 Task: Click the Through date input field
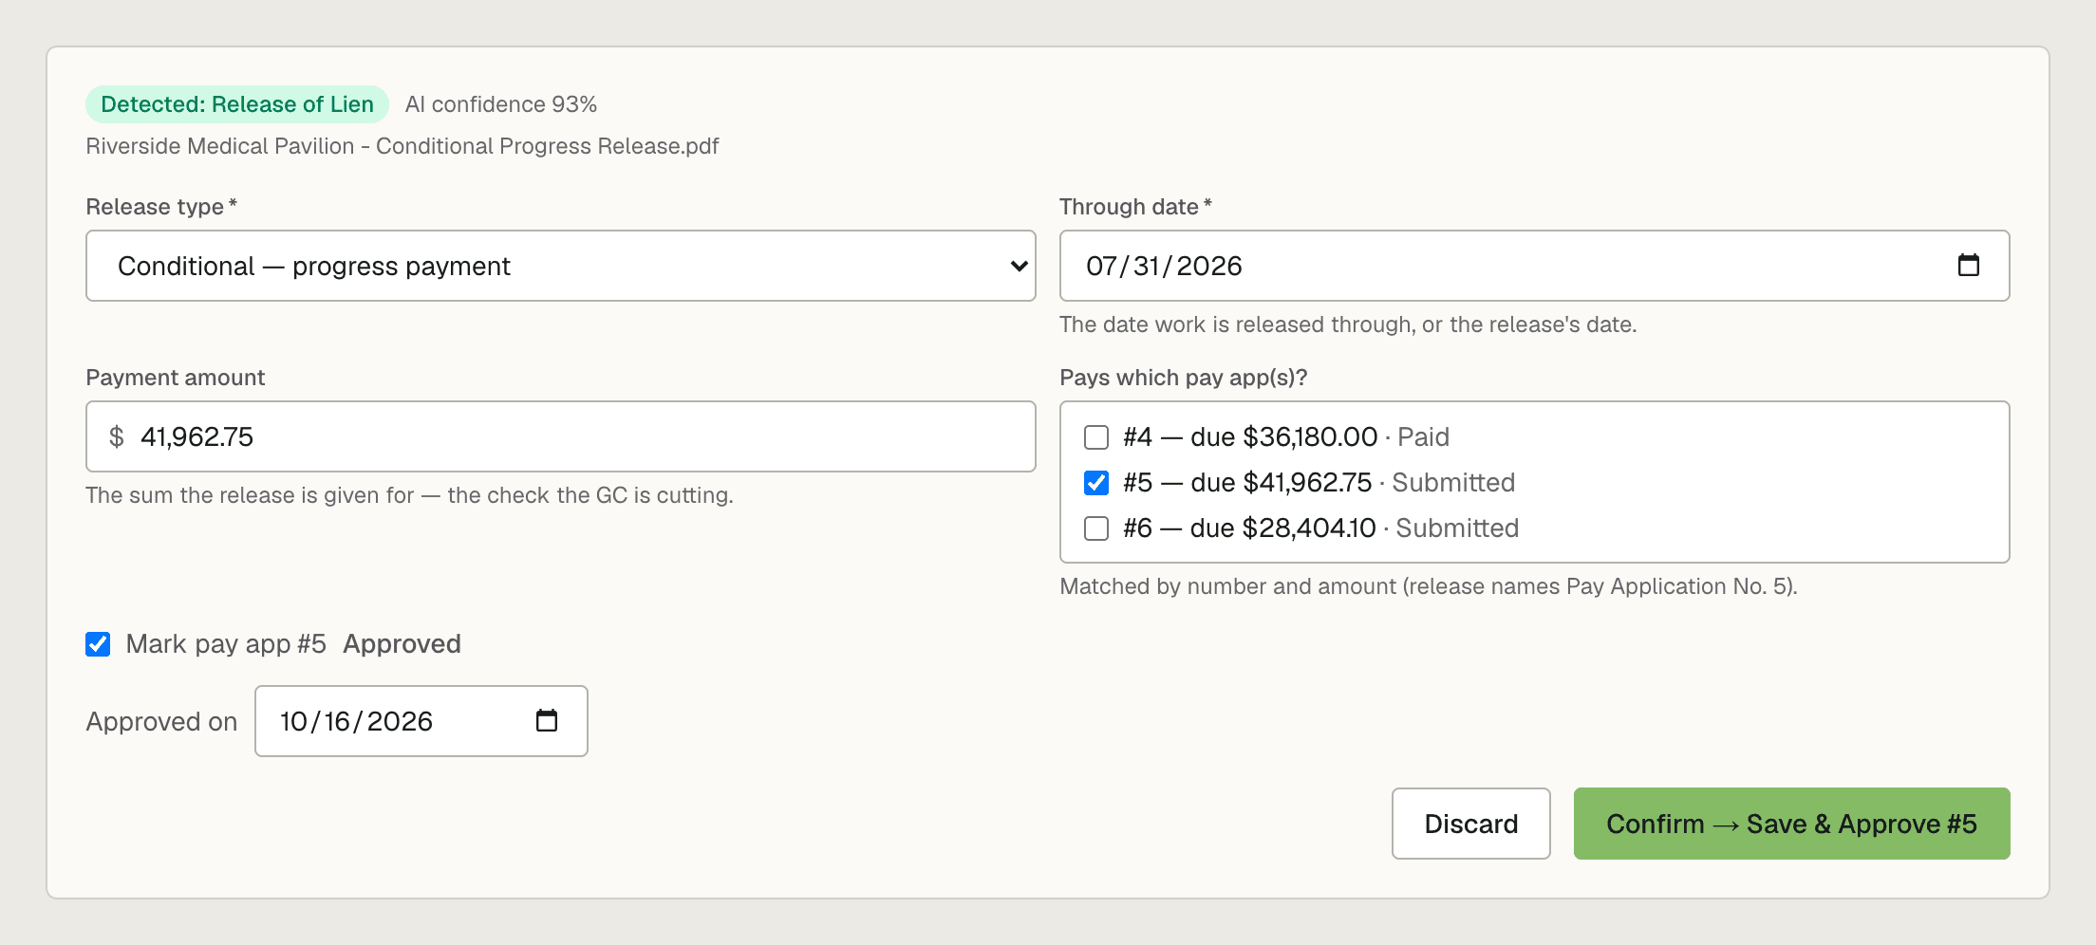pyautogui.click(x=1534, y=266)
